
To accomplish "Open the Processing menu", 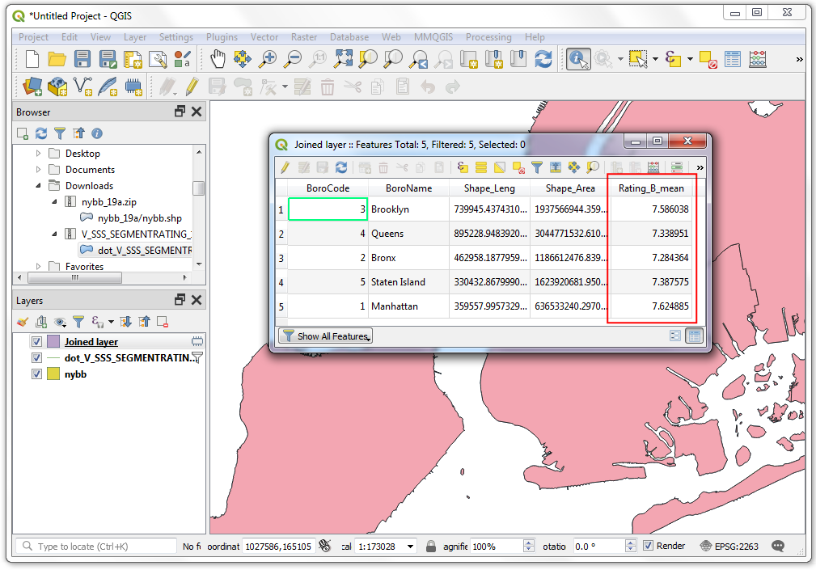I will pos(488,37).
